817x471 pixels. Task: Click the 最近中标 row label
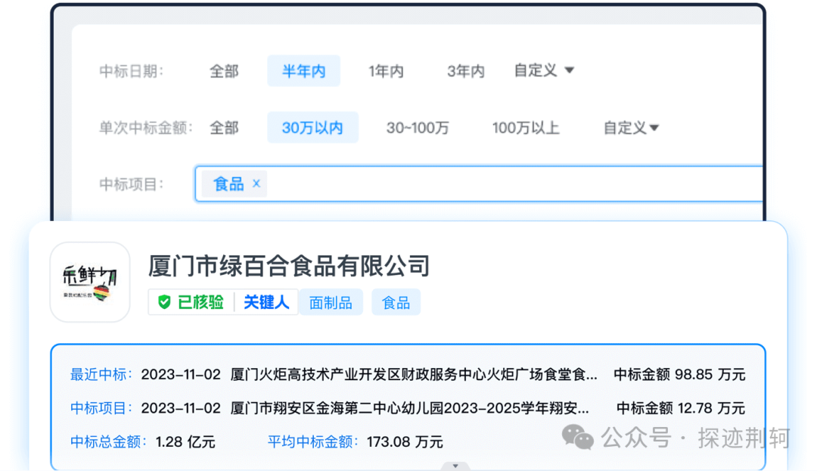tap(101, 375)
